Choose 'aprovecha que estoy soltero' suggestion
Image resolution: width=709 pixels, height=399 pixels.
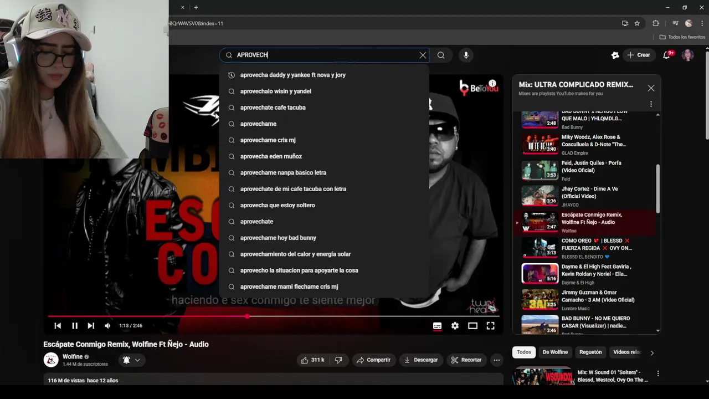[324, 205]
